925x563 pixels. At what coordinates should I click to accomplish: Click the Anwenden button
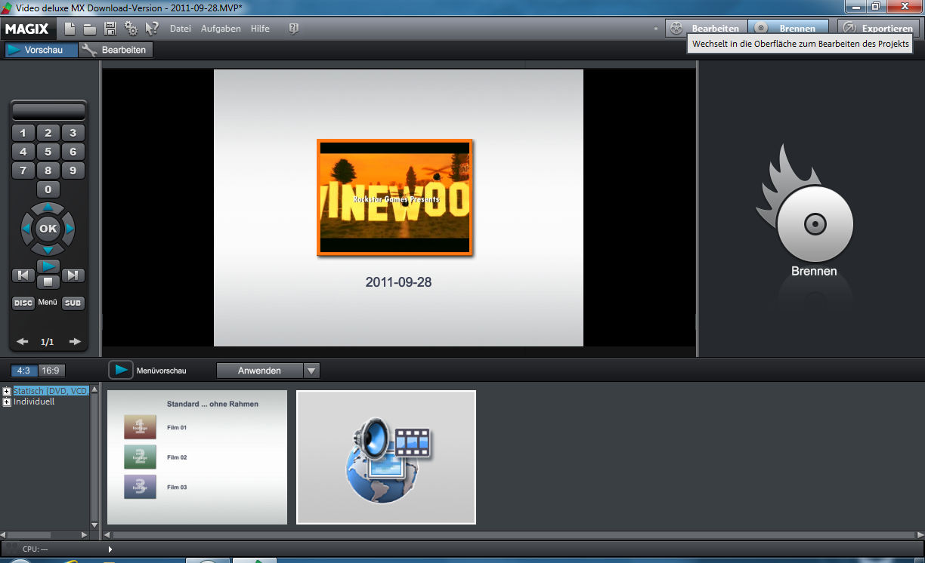point(259,371)
